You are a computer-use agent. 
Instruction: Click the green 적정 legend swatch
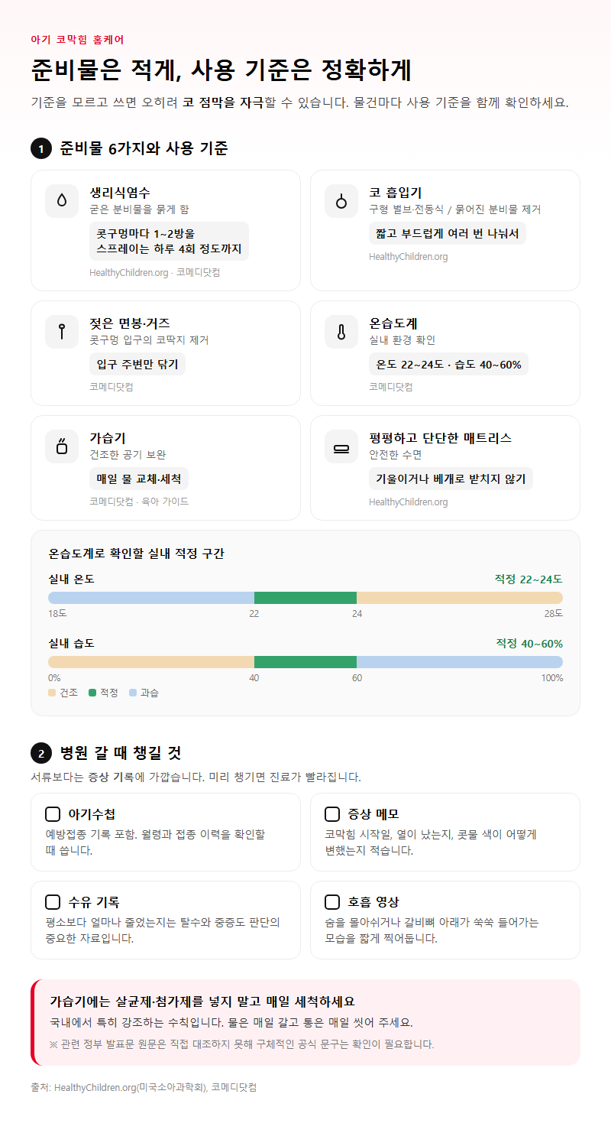tap(92, 693)
